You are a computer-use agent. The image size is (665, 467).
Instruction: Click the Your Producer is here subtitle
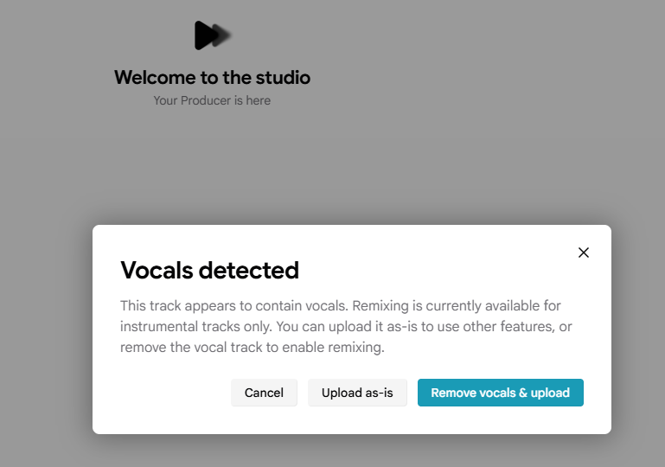[212, 100]
